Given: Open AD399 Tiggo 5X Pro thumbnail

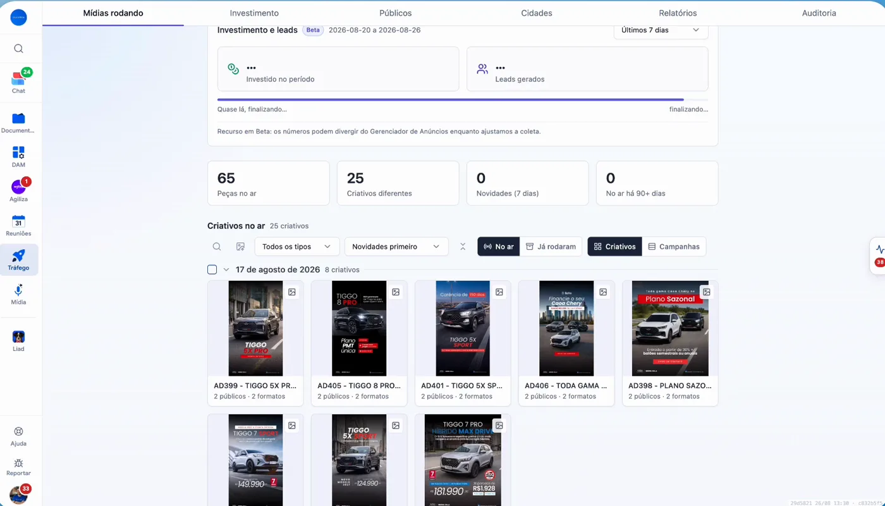Looking at the screenshot, I should point(255,328).
